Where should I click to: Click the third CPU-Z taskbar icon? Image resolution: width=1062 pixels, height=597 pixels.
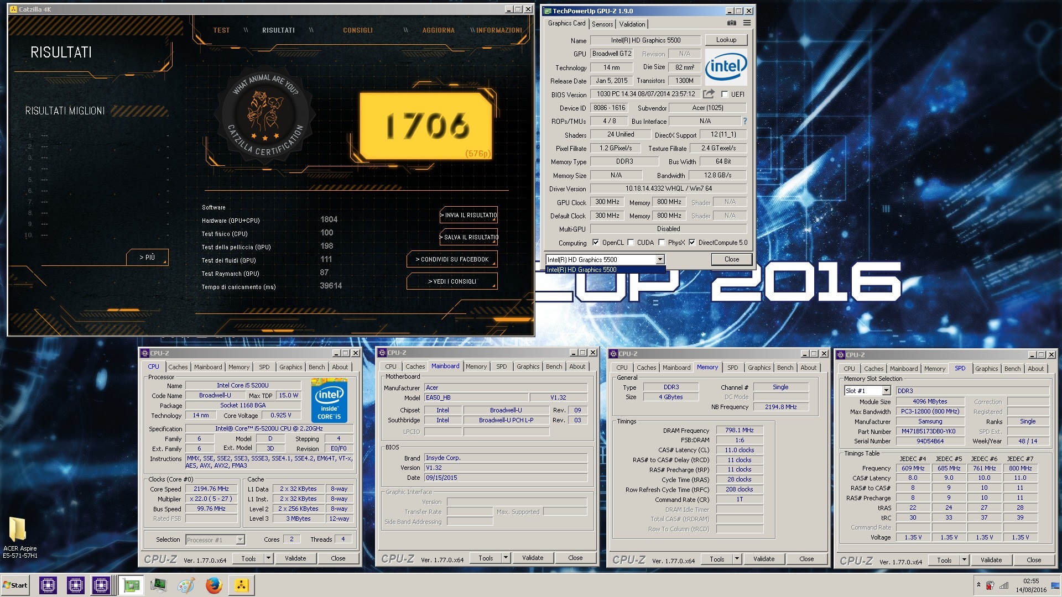click(x=102, y=585)
